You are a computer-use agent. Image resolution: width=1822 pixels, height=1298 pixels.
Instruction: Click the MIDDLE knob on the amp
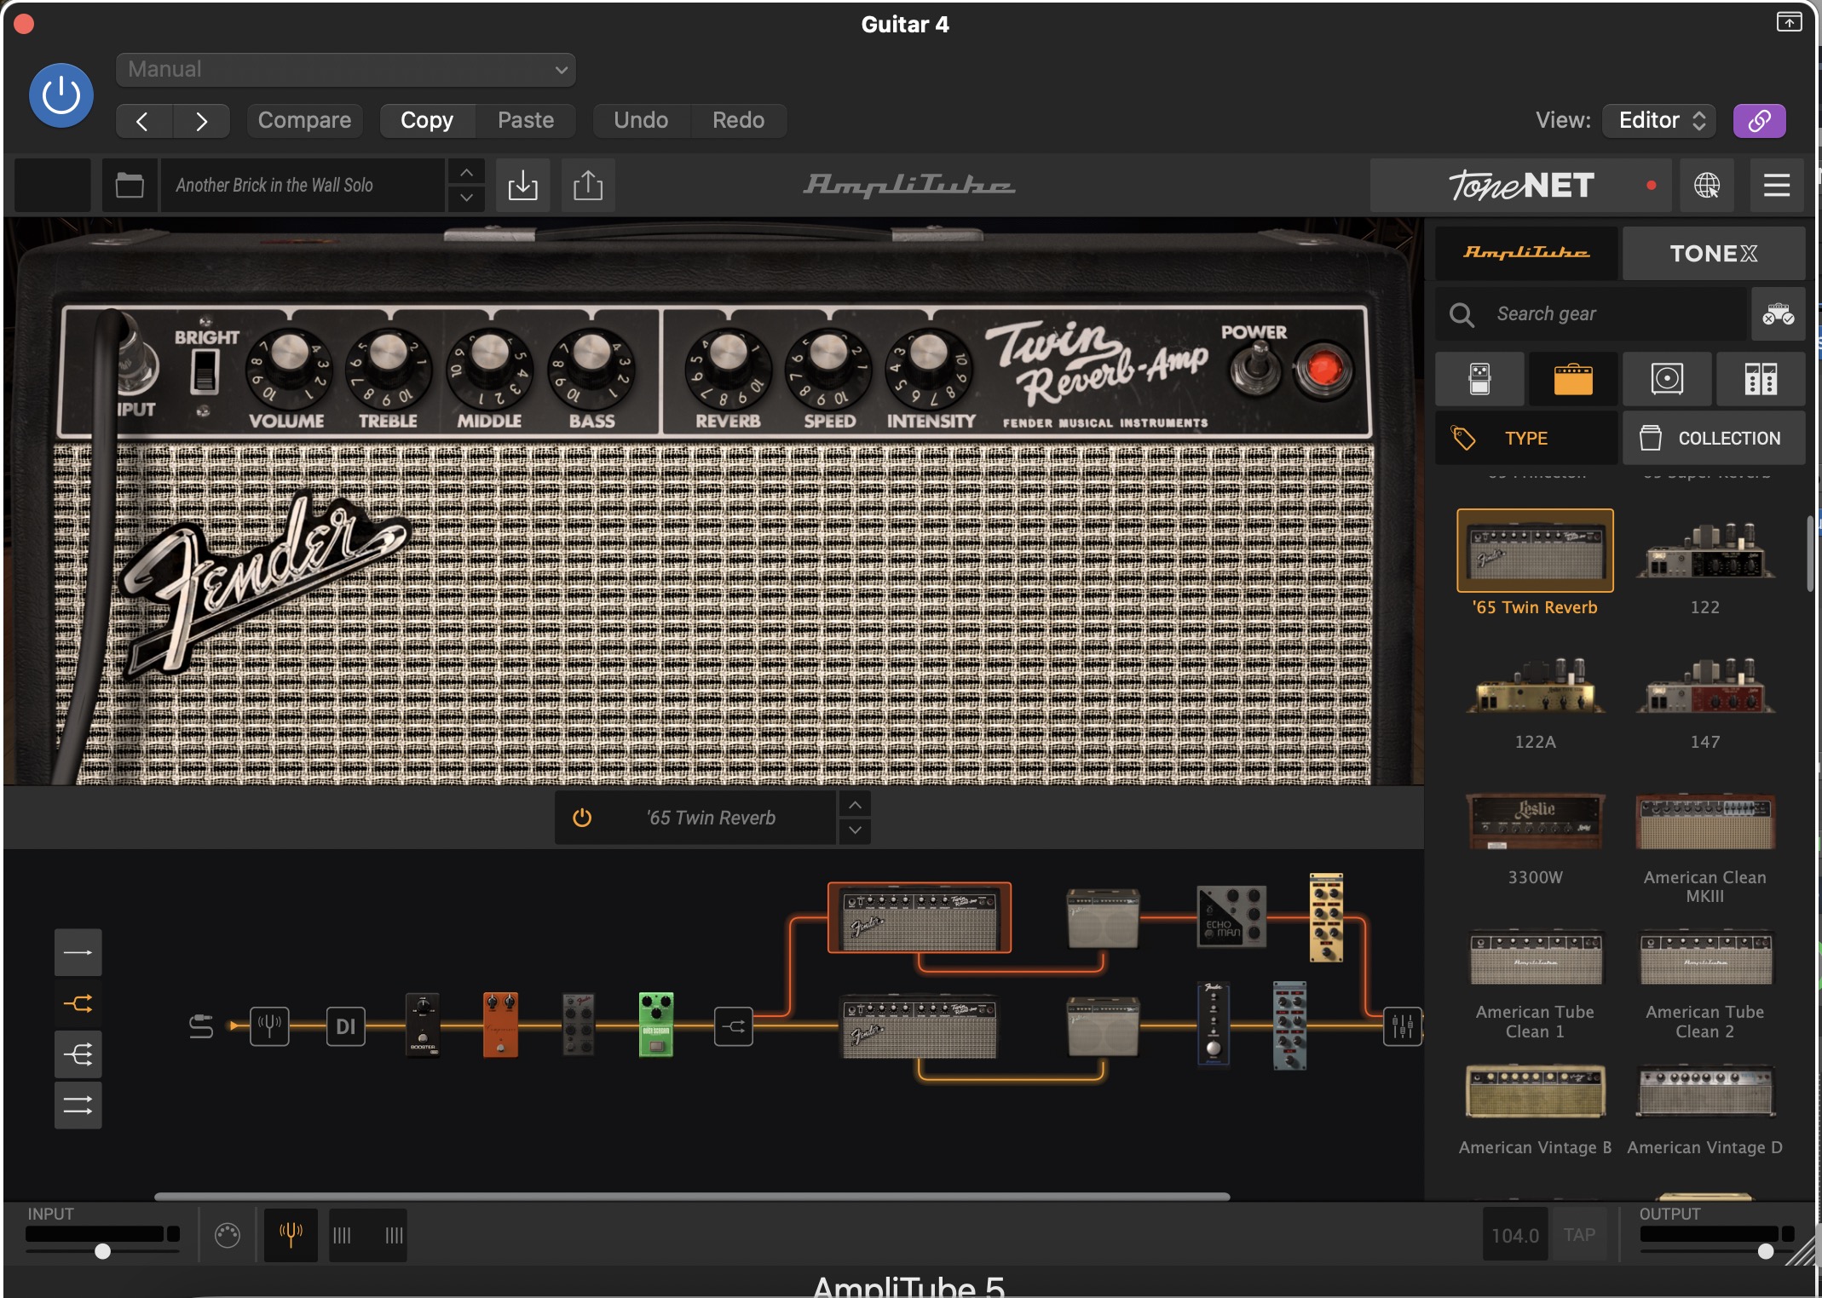pyautogui.click(x=489, y=368)
